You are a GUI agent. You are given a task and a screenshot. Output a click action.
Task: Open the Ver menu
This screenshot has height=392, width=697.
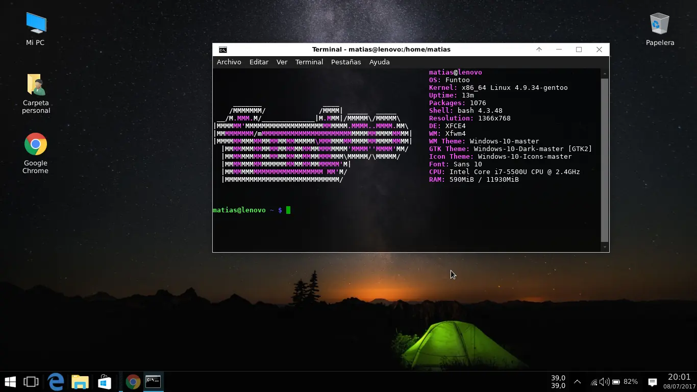click(282, 62)
